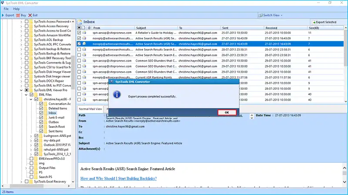This screenshot has height=195, width=348.
Task: Sort emails by the Received column header
Action: pos(286,28)
